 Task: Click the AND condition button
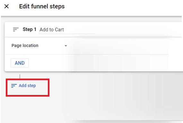[20, 63]
